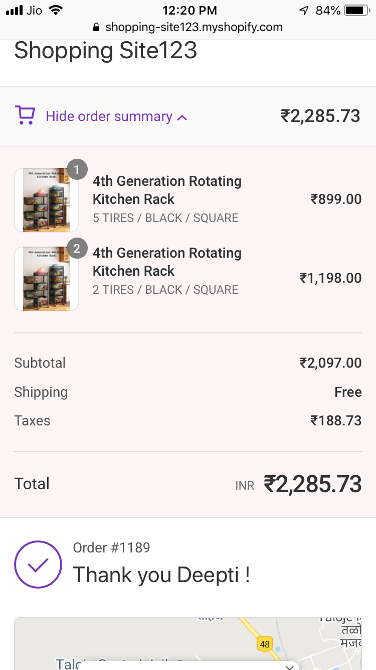Tap the lock icon in address bar
This screenshot has height=670, width=376.
pyautogui.click(x=97, y=27)
